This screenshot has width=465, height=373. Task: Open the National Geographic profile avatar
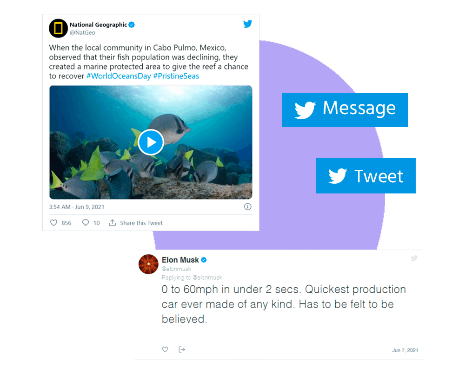59,28
